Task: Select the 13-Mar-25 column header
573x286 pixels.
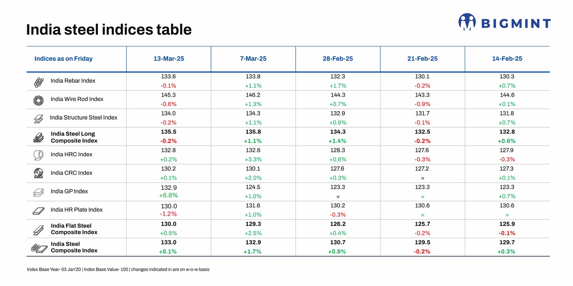Action: point(169,59)
